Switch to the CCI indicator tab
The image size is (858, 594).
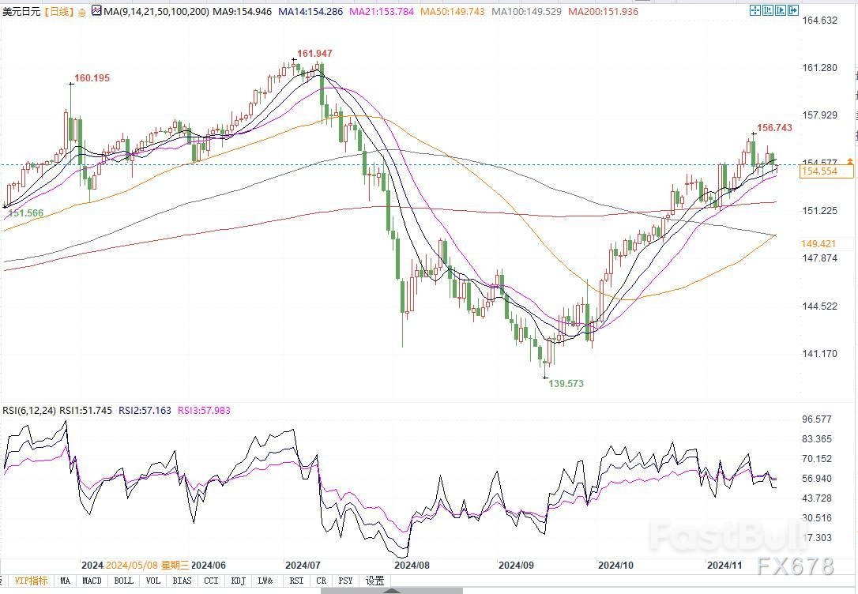(x=211, y=581)
